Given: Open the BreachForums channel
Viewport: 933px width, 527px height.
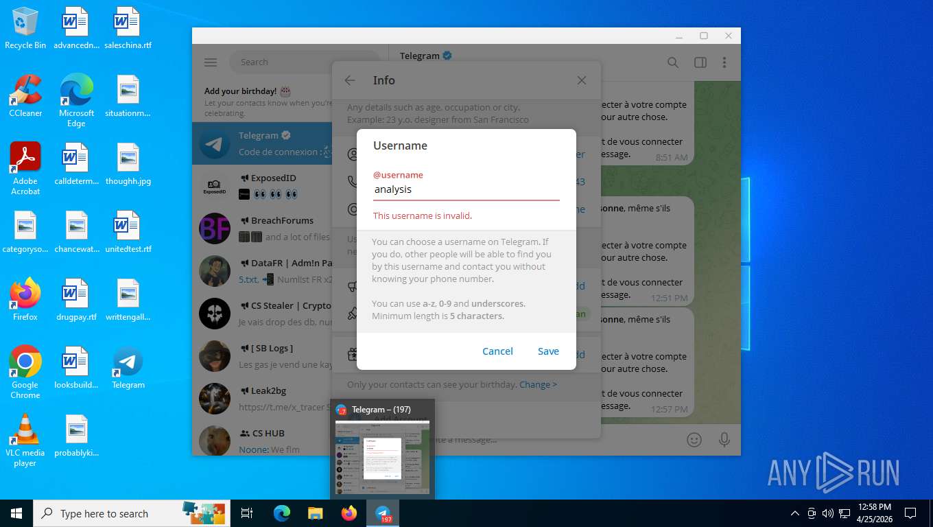Looking at the screenshot, I should pyautogui.click(x=262, y=229).
